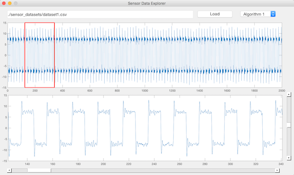Click the vertical scrollbar down arrow

[x=289, y=158]
